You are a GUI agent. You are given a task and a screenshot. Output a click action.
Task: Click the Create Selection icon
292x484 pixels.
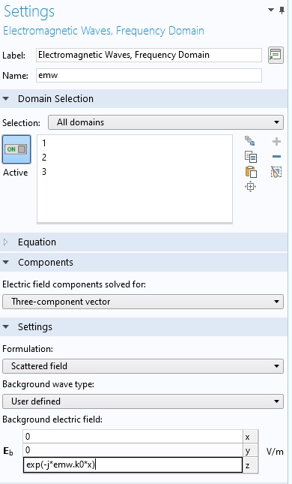click(x=250, y=141)
